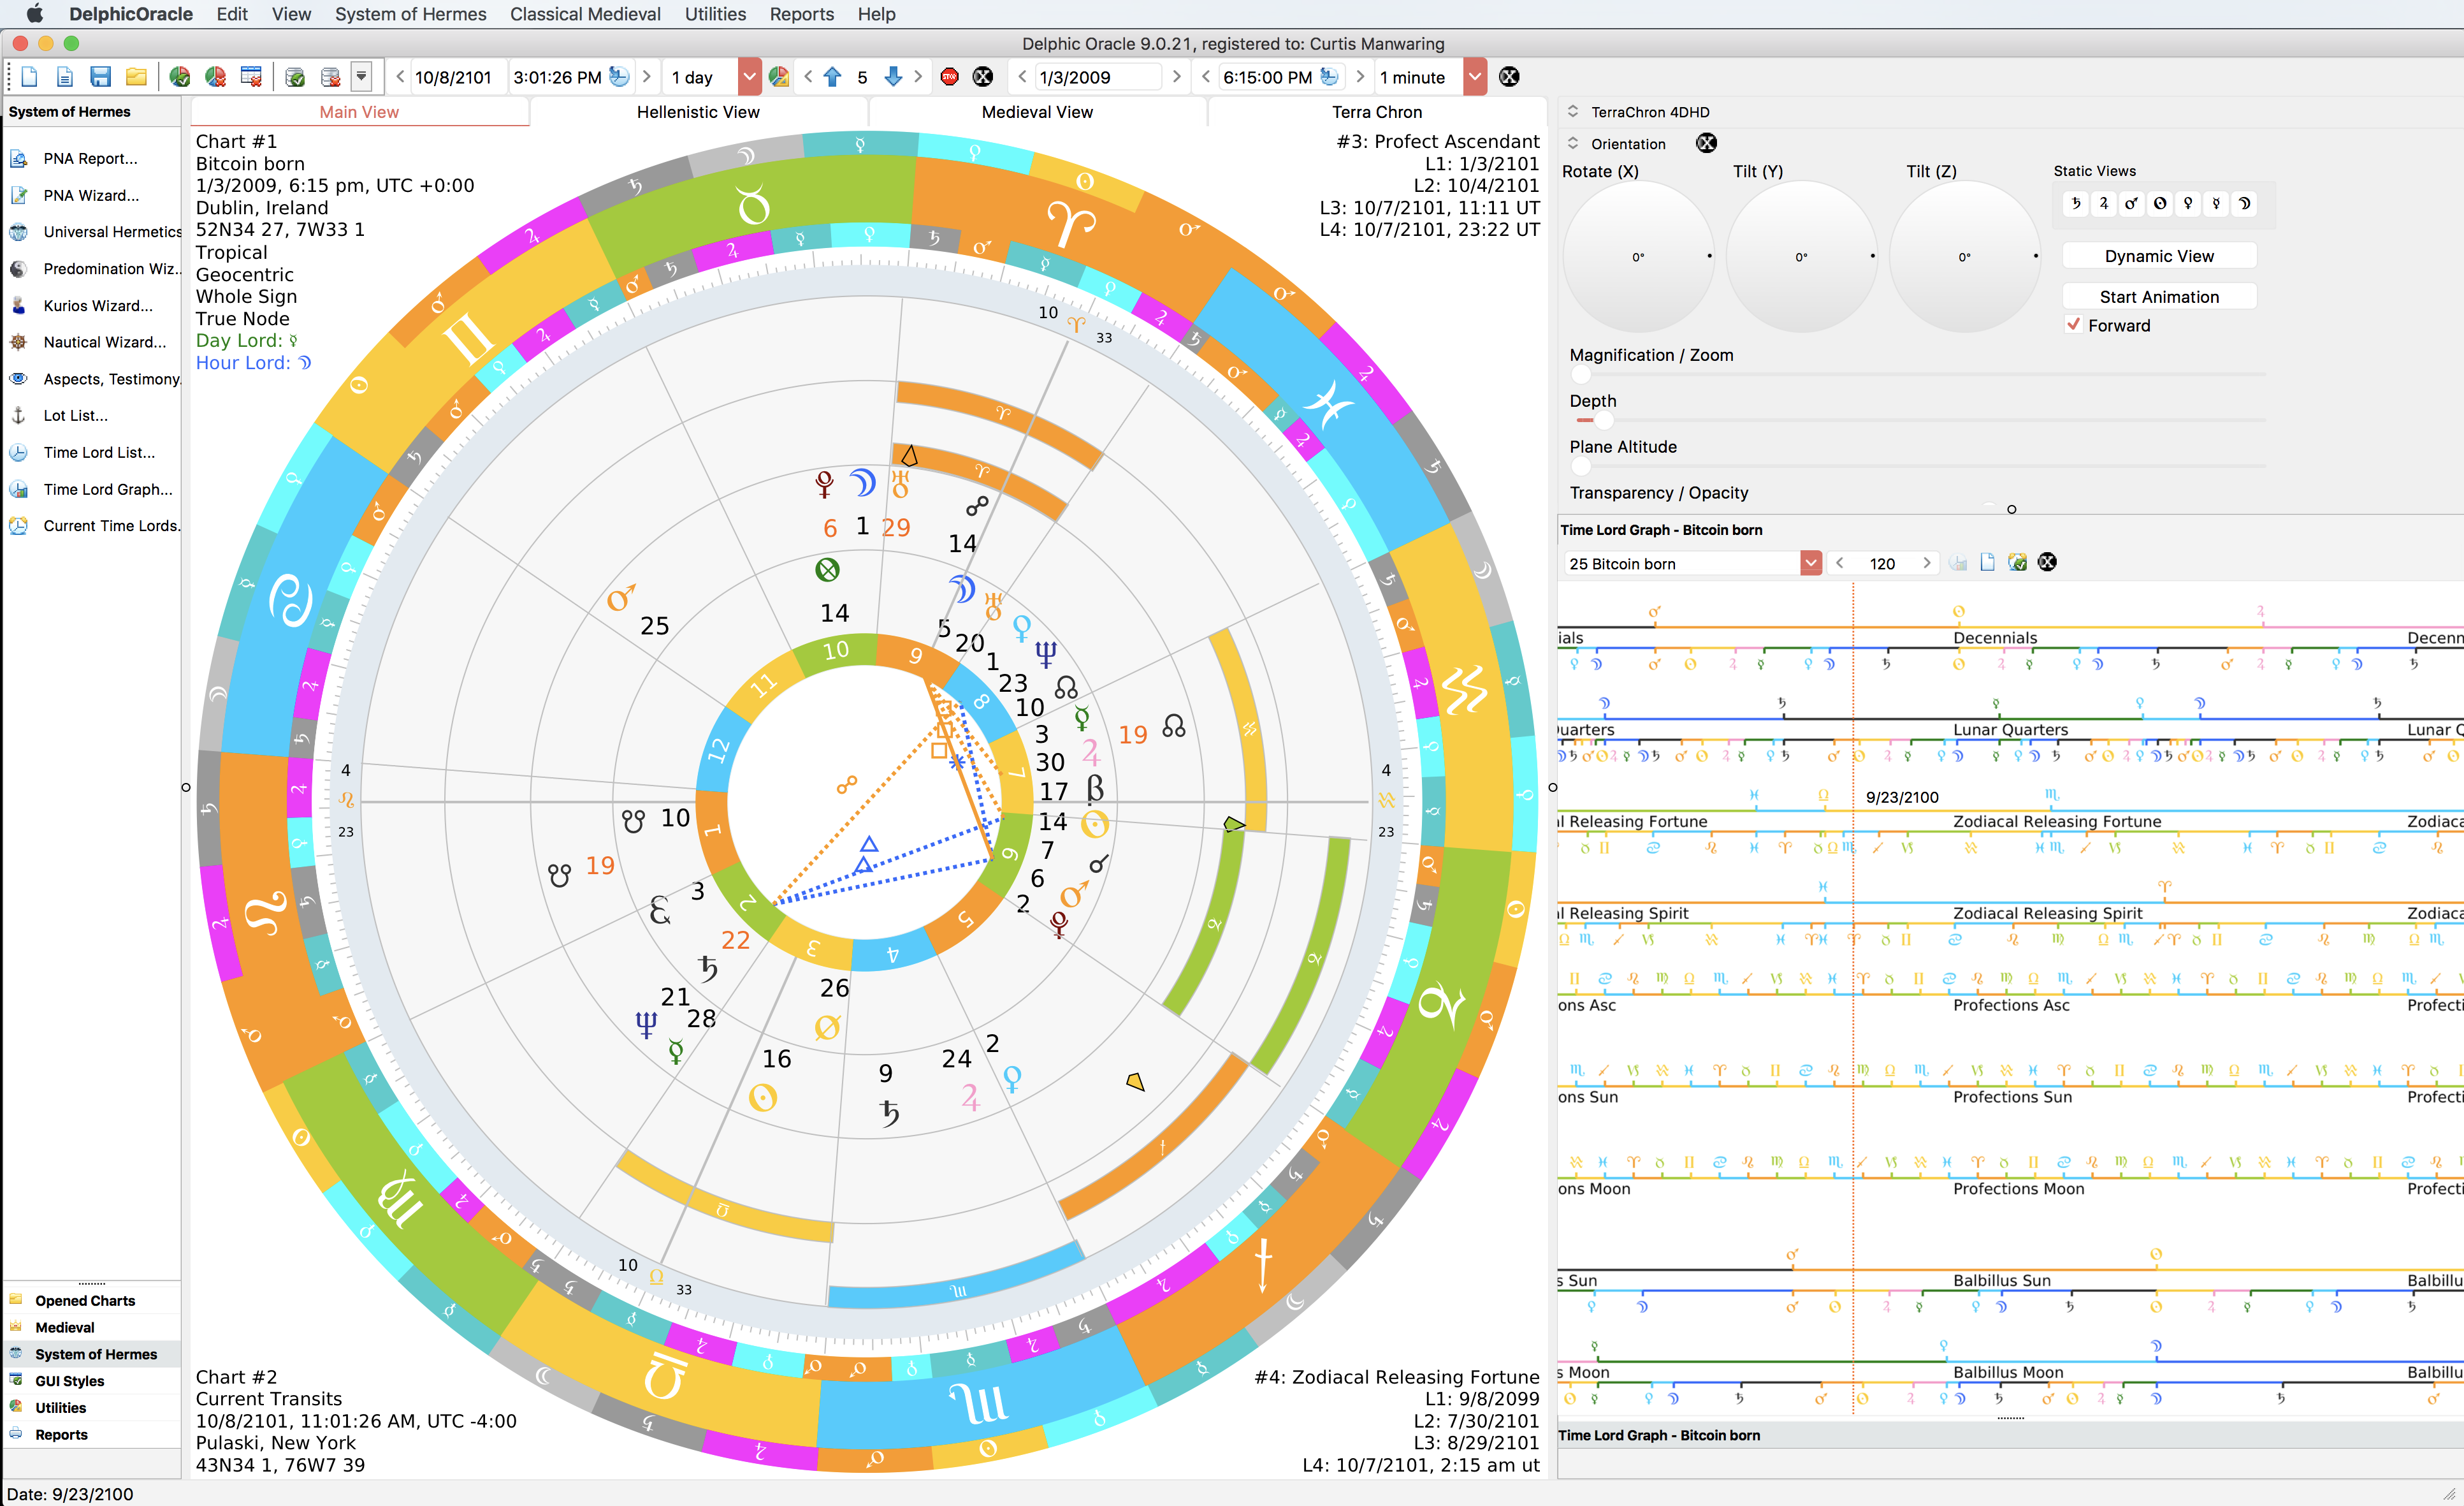Open the Classical Medieval menu

[585, 14]
